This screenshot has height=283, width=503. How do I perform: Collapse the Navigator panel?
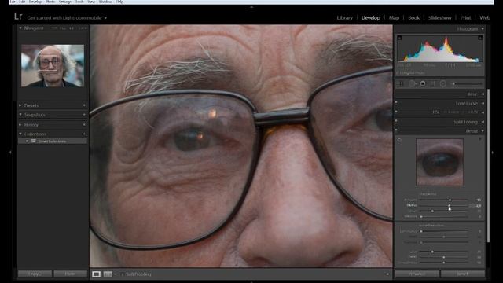point(20,28)
